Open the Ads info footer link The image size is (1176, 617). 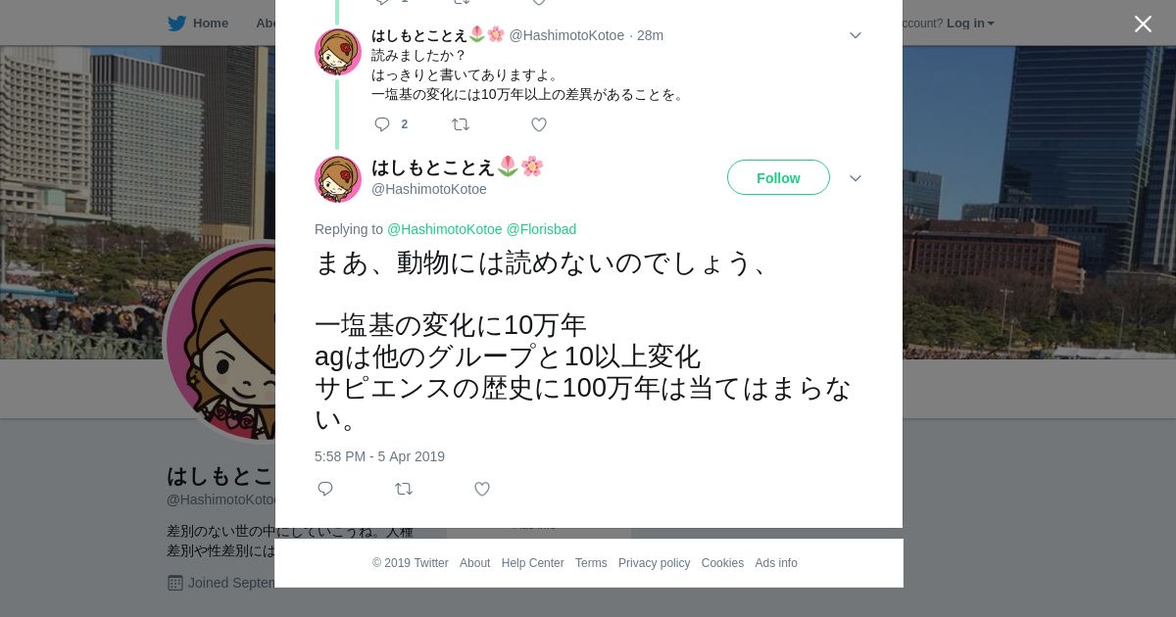776,563
